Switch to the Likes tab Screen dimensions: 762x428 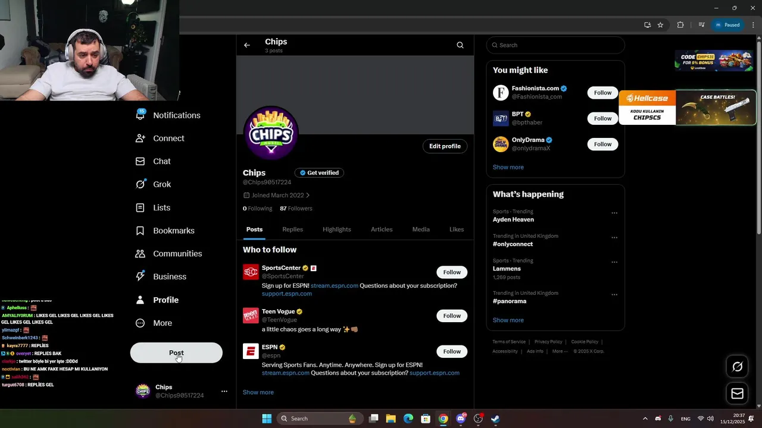point(457,229)
